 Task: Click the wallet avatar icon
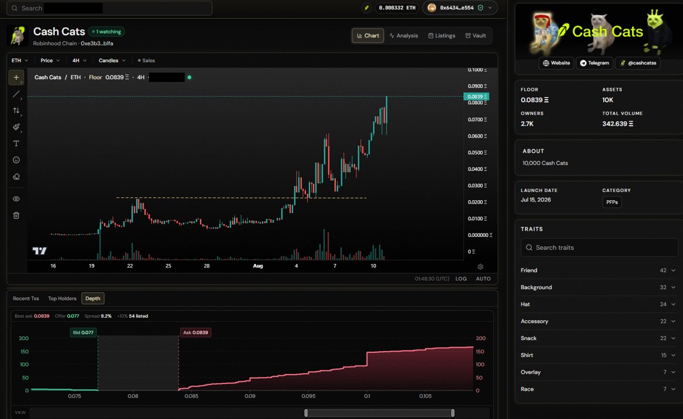[x=431, y=8]
